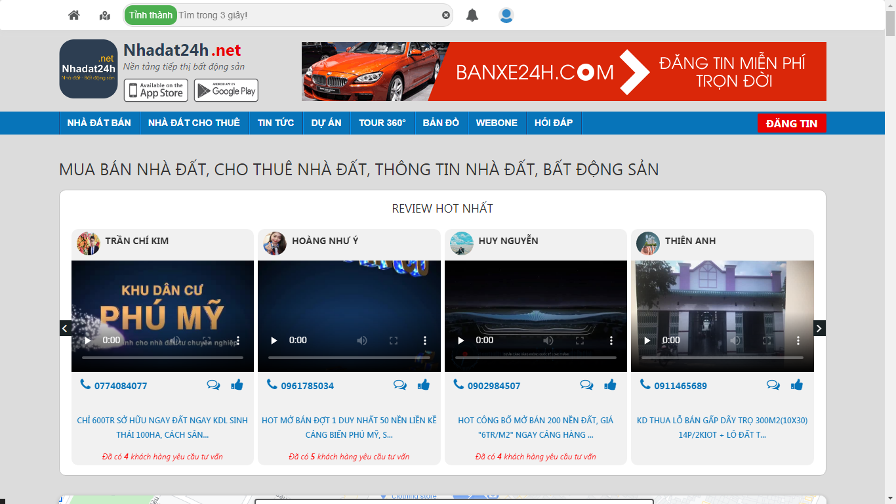Play Hoàng Như Ý's video
This screenshot has width=896, height=504.
[x=274, y=341]
